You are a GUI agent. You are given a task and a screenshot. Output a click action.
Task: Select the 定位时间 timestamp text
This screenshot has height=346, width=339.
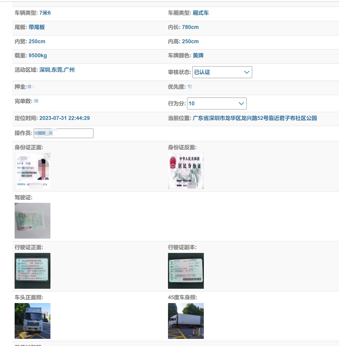pyautogui.click(x=64, y=118)
